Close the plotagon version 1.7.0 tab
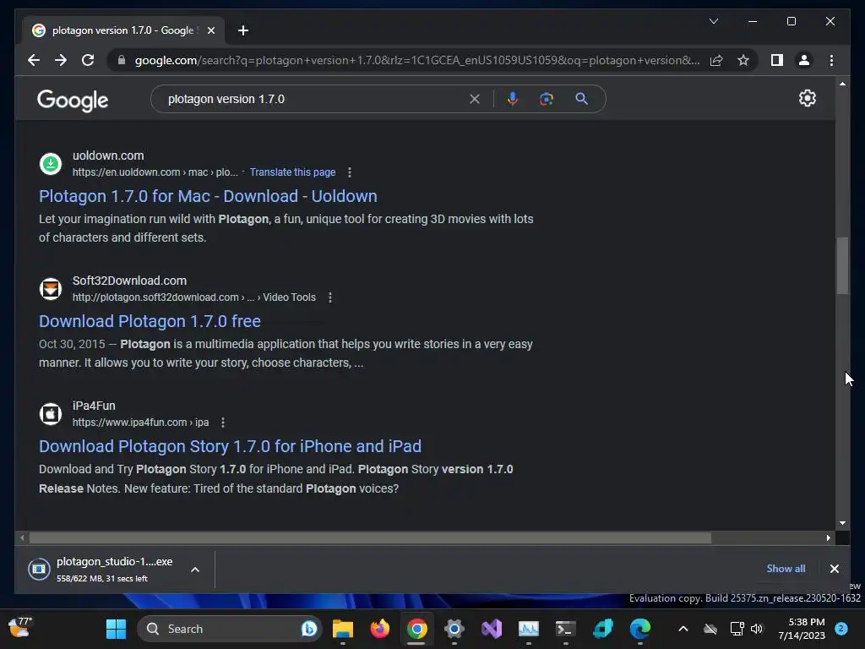 click(x=210, y=30)
